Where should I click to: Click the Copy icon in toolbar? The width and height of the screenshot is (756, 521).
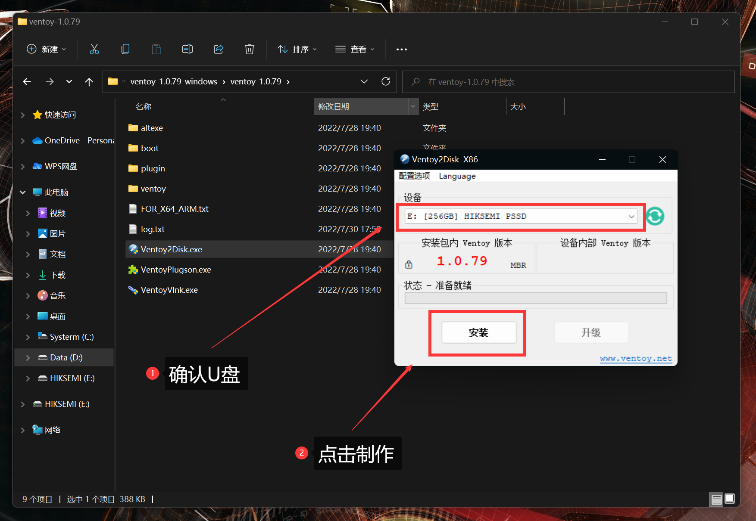[x=125, y=49]
